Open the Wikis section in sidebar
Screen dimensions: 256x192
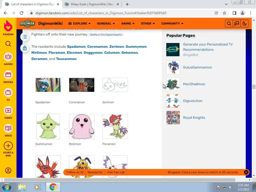[x=8, y=130]
